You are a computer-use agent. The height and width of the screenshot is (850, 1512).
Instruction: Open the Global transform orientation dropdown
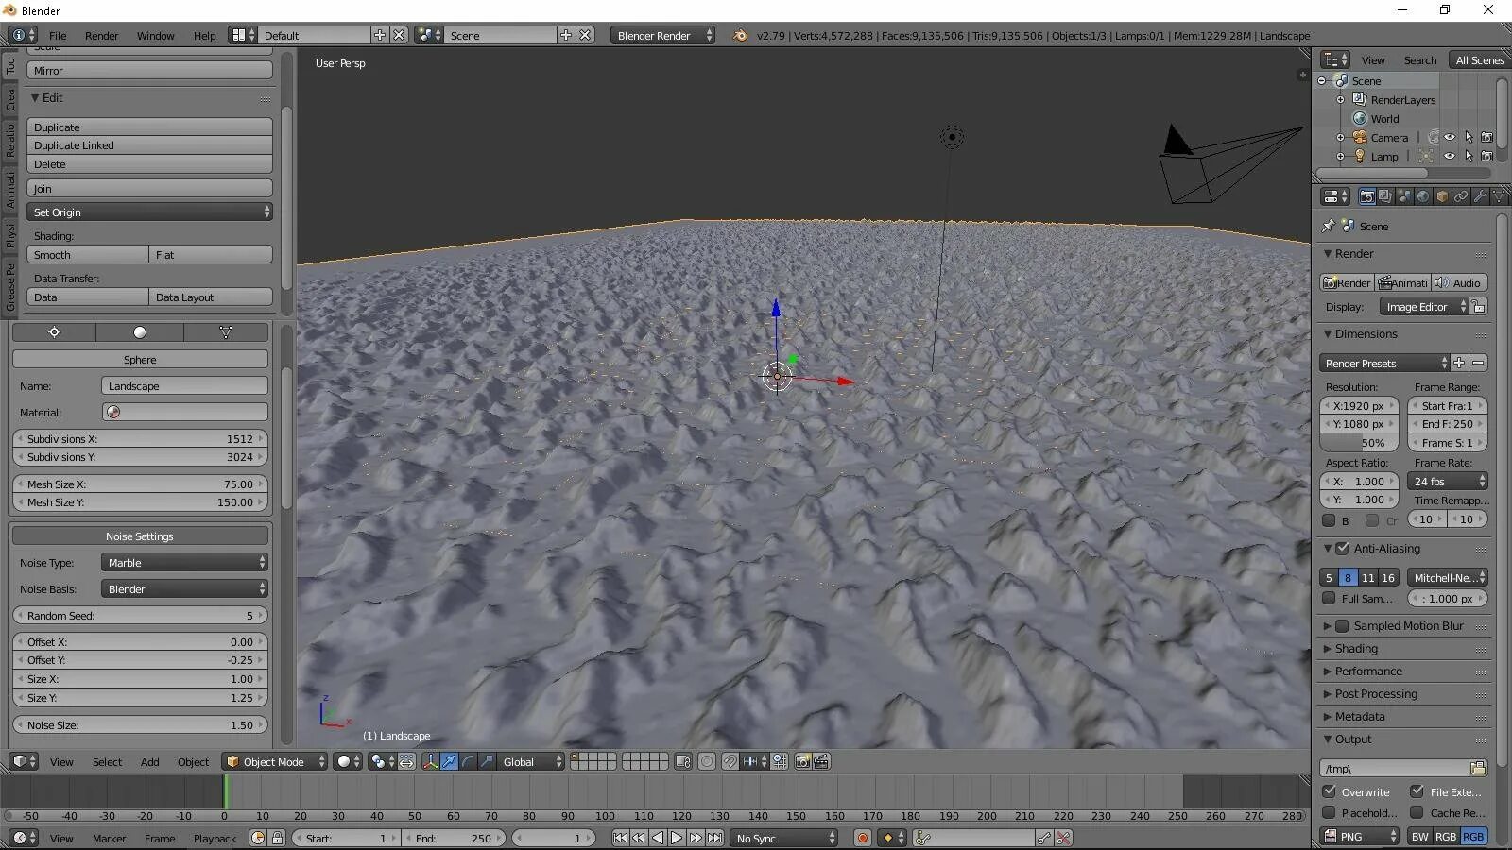[x=531, y=761]
